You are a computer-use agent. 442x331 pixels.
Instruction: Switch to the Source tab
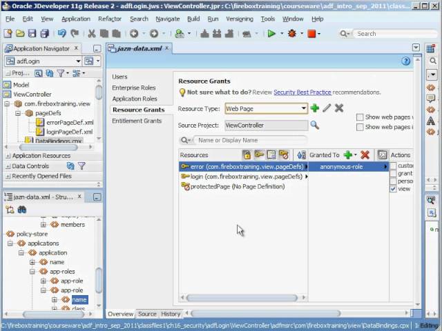pos(147,314)
